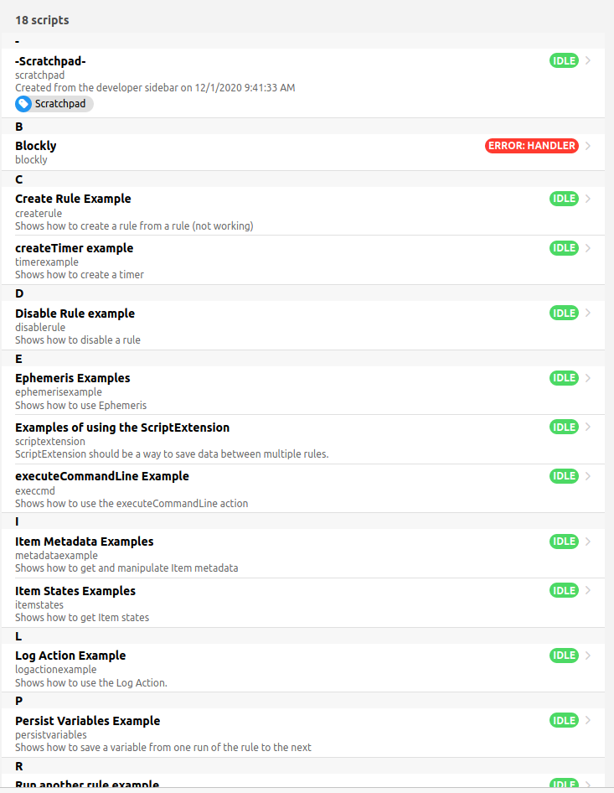Select the Log Action Example entry
This screenshot has height=793, width=614.
[70, 656]
